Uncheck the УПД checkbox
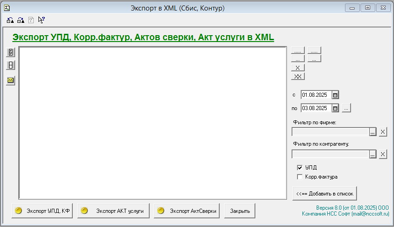The height and width of the screenshot is (227, 394). [300, 168]
